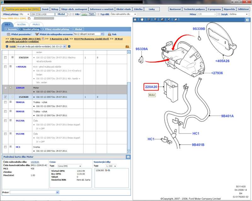This screenshot has height=201, width=252.
Task: Click the shopping cart icon
Action: click(37, 34)
